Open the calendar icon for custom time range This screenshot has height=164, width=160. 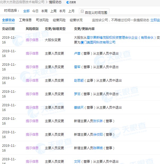pos(82,11)
